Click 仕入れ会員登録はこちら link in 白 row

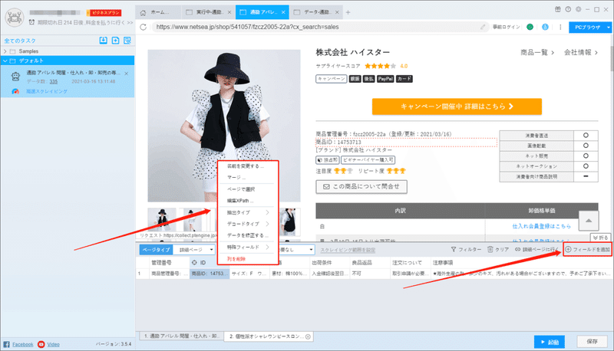[541, 226]
